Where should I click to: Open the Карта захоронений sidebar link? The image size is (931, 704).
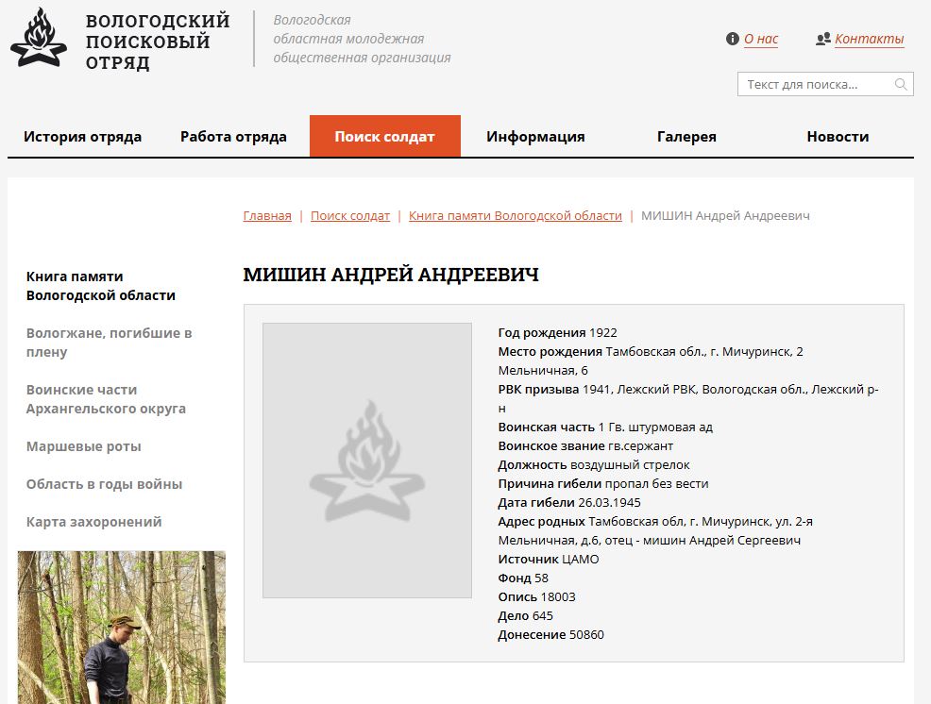point(93,522)
